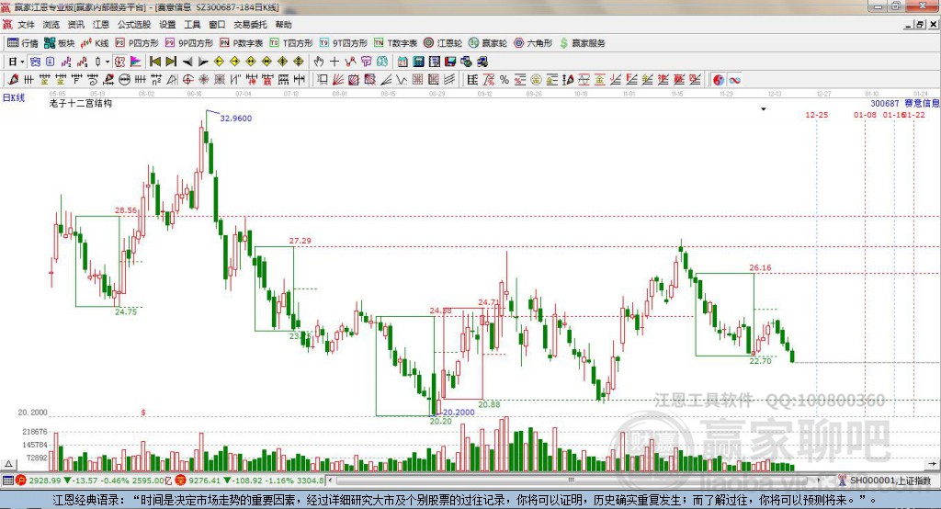Click the stock code 300687 label
The height and width of the screenshot is (509, 941).
[885, 104]
